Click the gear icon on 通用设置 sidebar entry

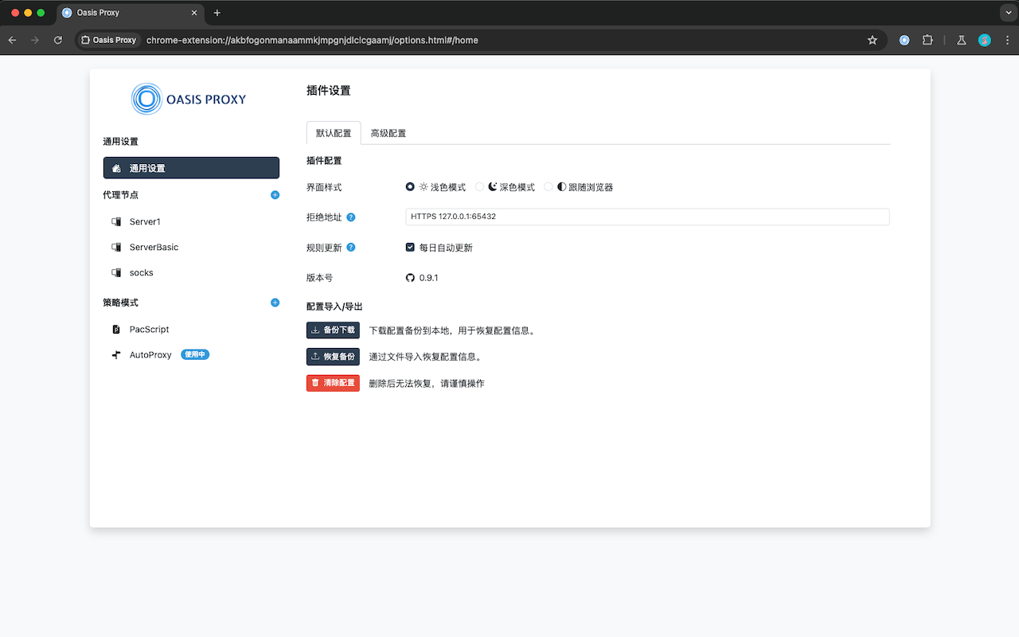[x=118, y=167]
